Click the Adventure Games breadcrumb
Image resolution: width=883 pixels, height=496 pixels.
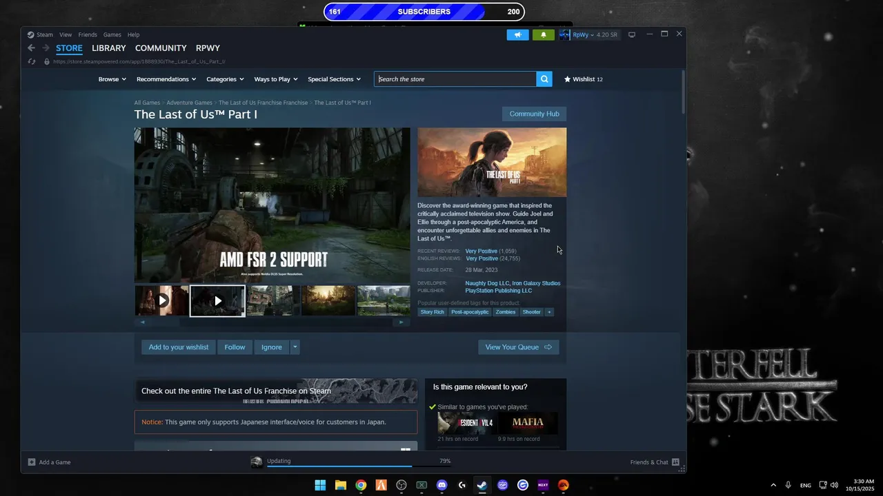point(189,103)
